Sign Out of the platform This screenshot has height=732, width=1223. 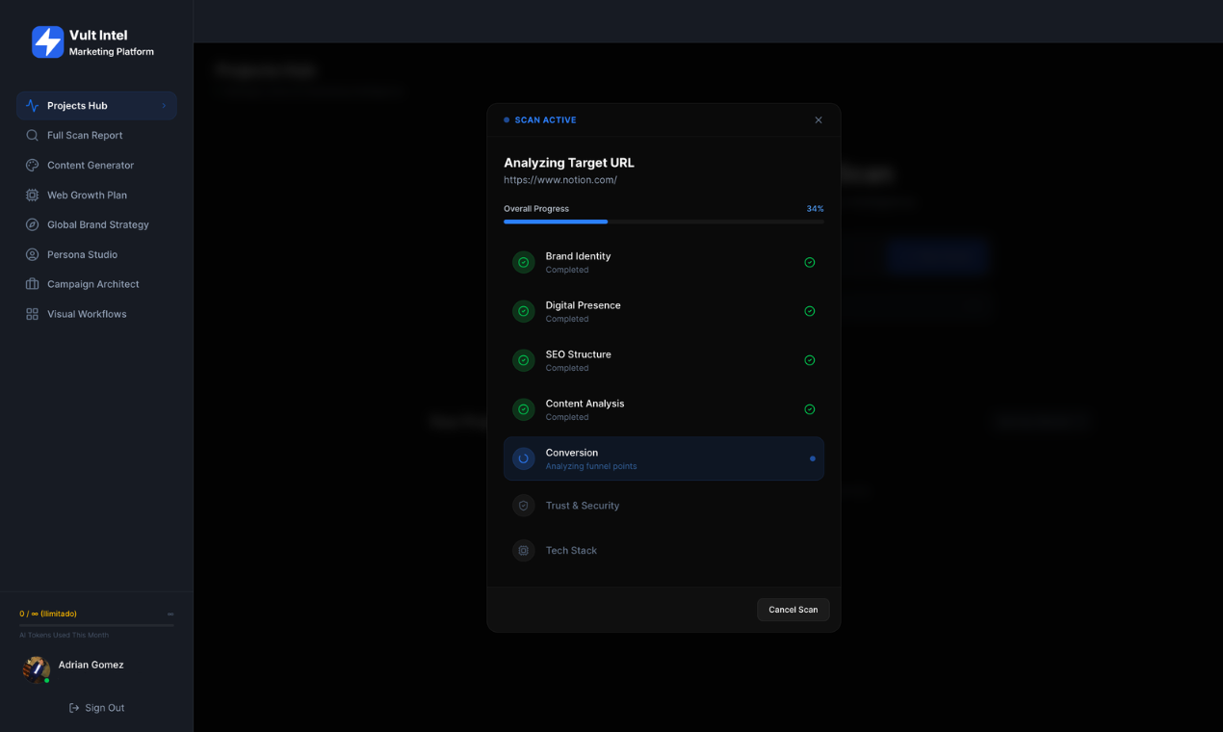click(96, 707)
